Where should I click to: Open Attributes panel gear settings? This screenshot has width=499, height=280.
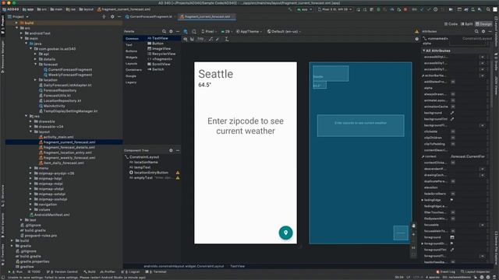click(x=483, y=31)
